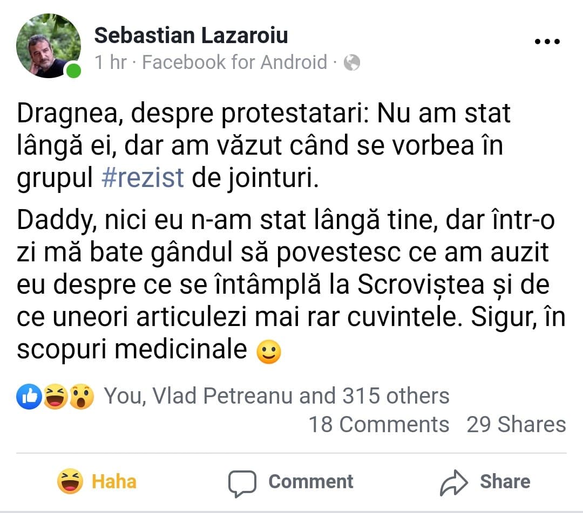Viewport: 583px width, 513px height.
Task: View the 29 Shares list
Action: [517, 424]
